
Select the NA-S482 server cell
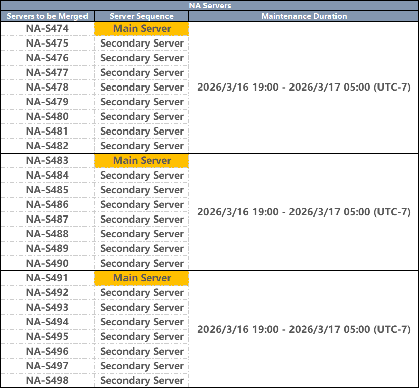47,146
